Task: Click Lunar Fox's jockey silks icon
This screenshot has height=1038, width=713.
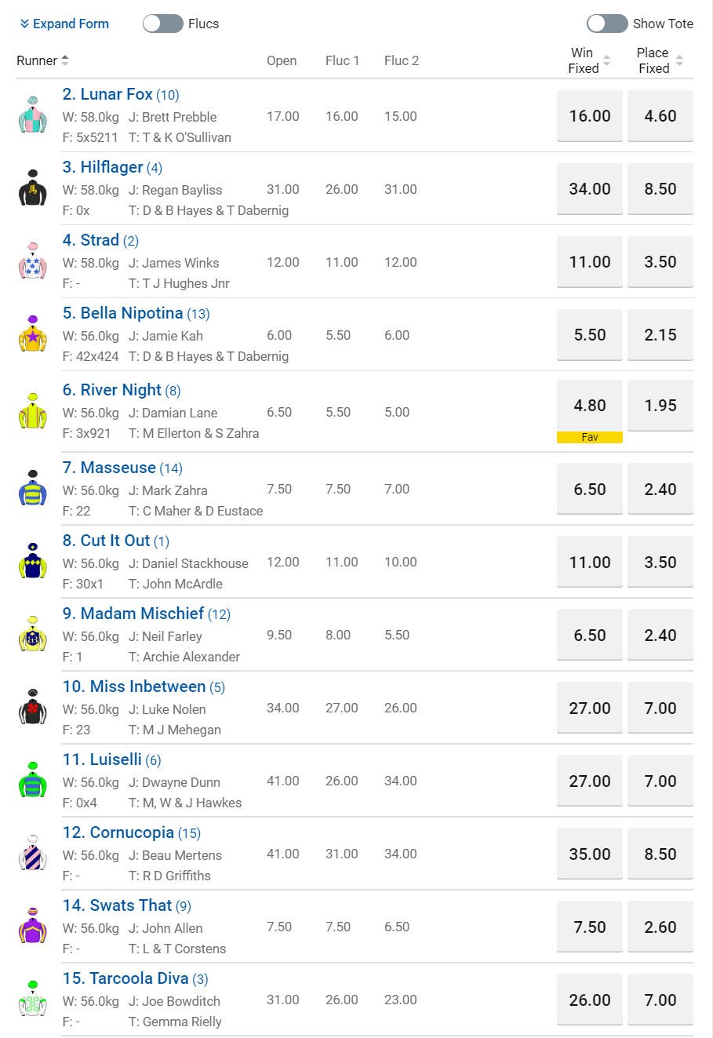Action: (x=33, y=115)
